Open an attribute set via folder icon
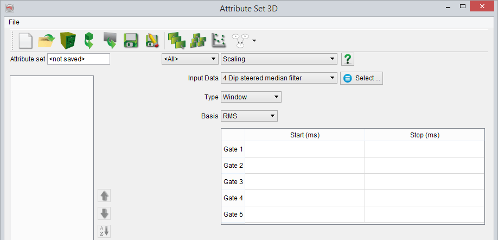Screen dimensions: 498x240 [x=47, y=40]
